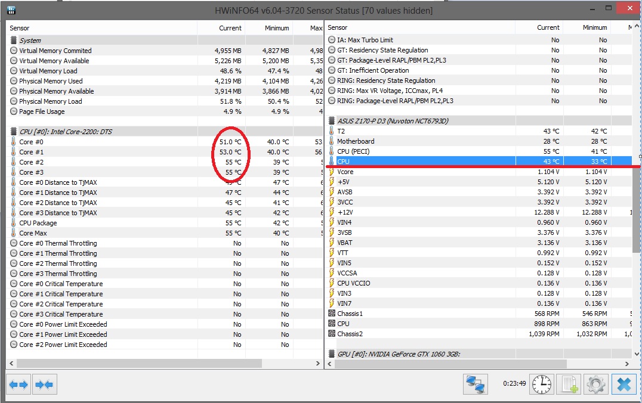Select the Physical Memory Load row
642x403 pixels.
point(165,101)
